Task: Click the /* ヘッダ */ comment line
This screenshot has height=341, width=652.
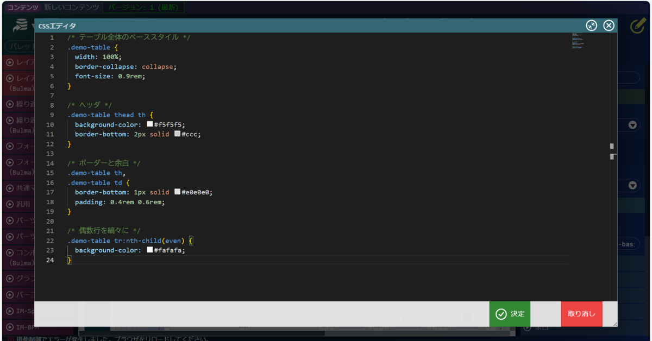Action: tap(90, 105)
